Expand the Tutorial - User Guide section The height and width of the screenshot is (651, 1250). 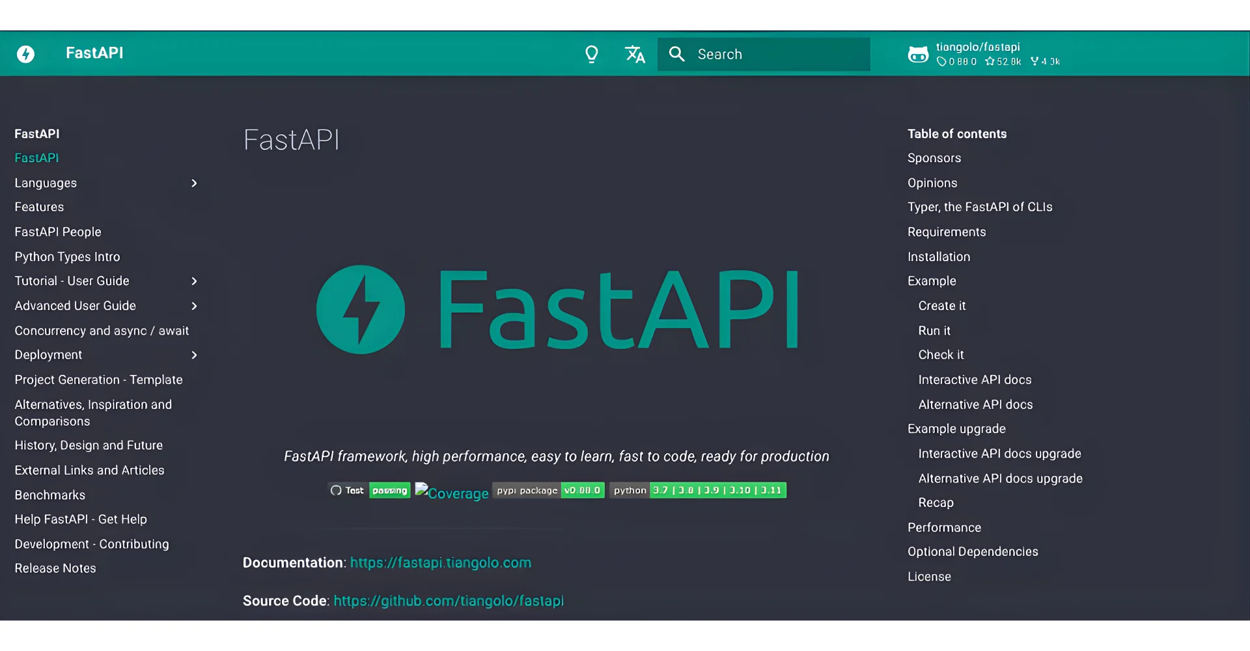tap(194, 281)
